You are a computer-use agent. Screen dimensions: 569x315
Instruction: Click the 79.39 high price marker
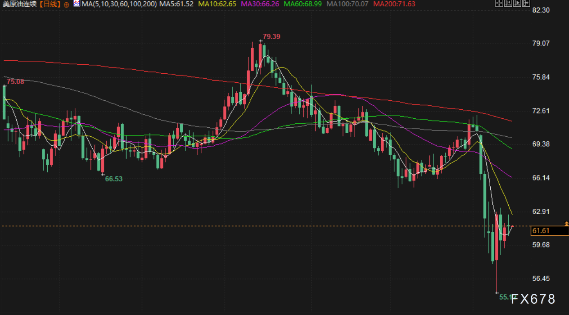click(271, 36)
